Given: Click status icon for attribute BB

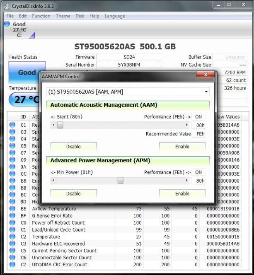Looking at the screenshot, I should click(12, 188).
